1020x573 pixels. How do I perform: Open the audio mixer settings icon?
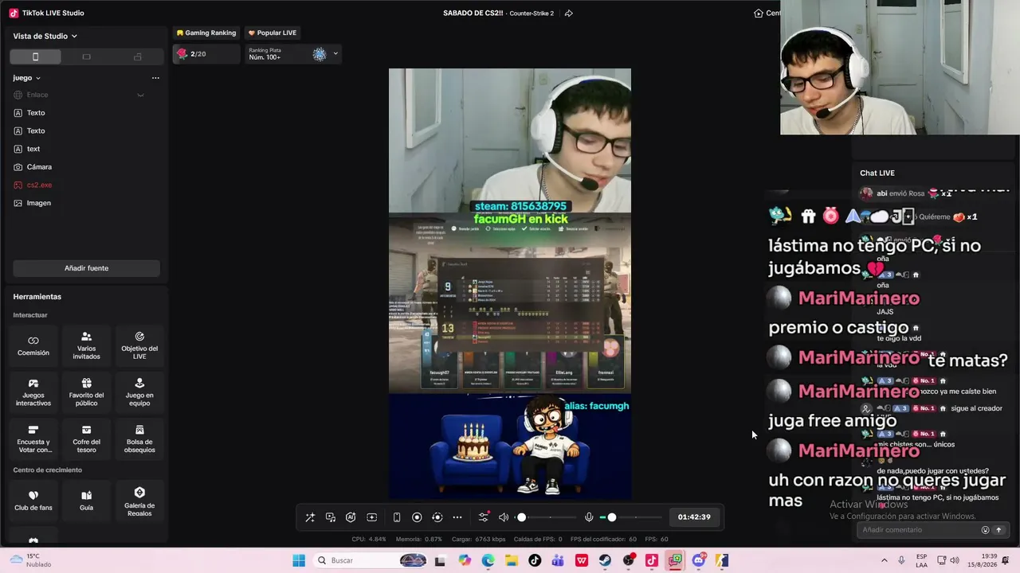484,517
